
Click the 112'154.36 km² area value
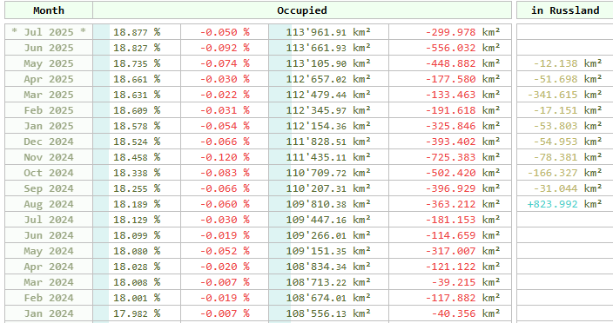pyautogui.click(x=328, y=126)
